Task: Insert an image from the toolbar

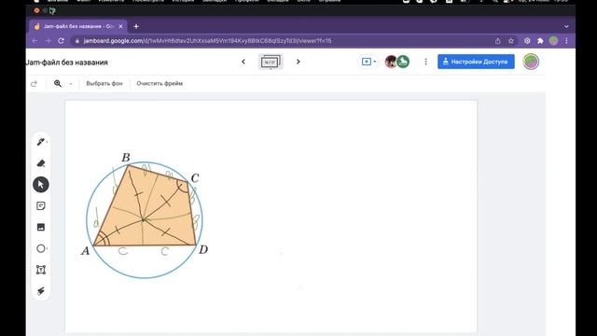Action: pos(41,228)
